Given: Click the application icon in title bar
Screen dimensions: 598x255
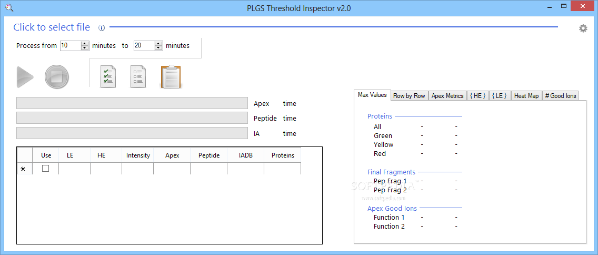Looking at the screenshot, I should click(9, 7).
